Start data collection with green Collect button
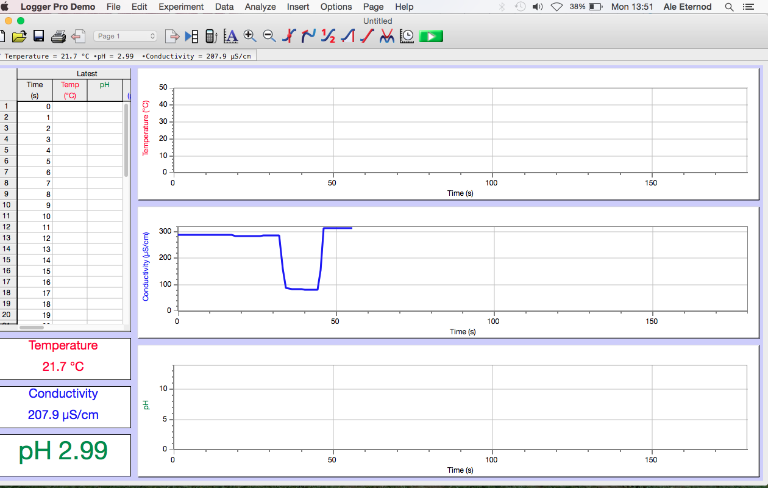Screen dimensions: 768x488 click(431, 37)
